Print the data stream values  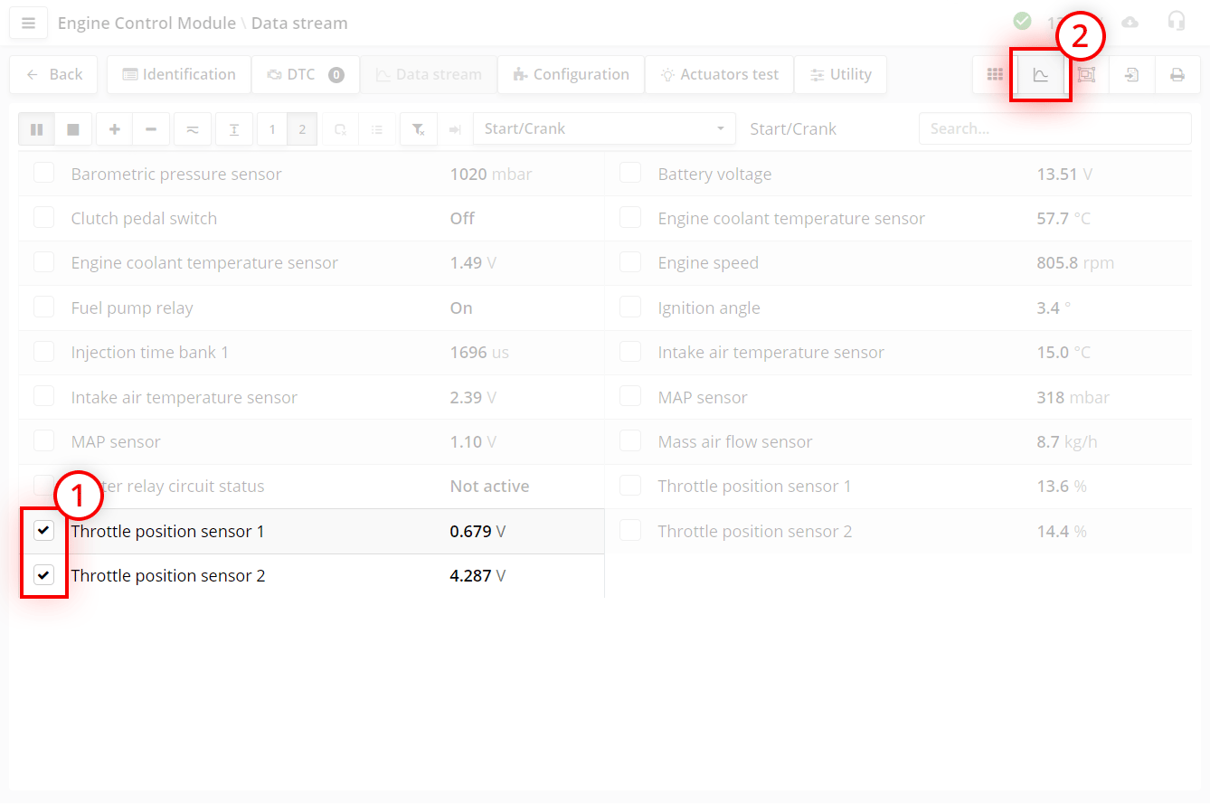click(x=1177, y=74)
